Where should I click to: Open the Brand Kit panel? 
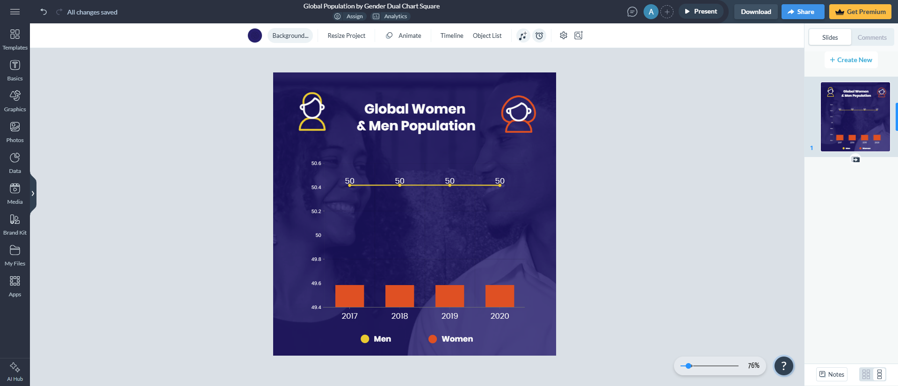(15, 224)
